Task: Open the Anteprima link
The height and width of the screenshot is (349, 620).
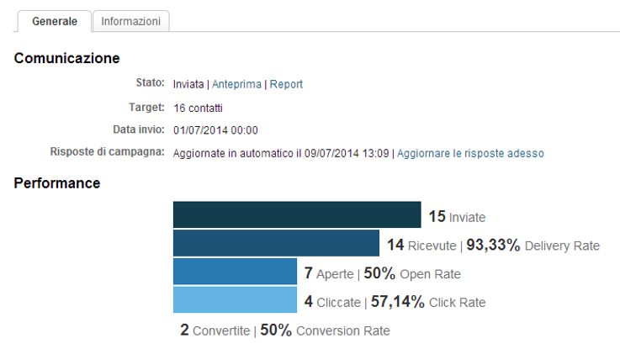Action: pyautogui.click(x=236, y=84)
